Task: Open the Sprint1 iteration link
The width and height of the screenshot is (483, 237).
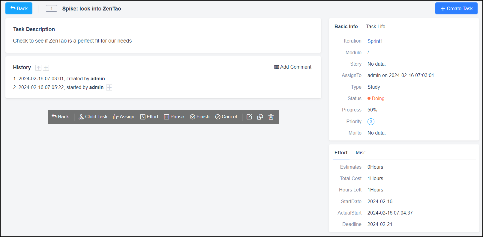Action: [375, 41]
